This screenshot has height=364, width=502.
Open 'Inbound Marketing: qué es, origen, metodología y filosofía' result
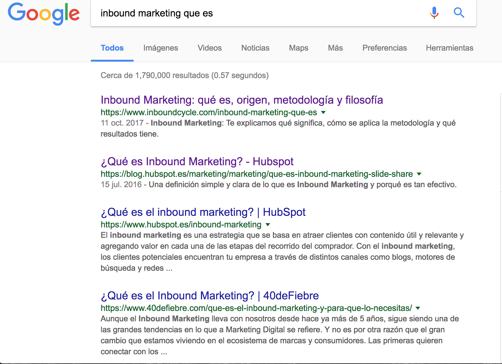tap(242, 100)
